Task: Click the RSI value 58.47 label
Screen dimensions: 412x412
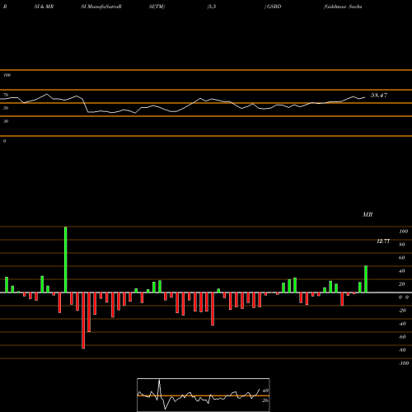Action: [x=379, y=96]
